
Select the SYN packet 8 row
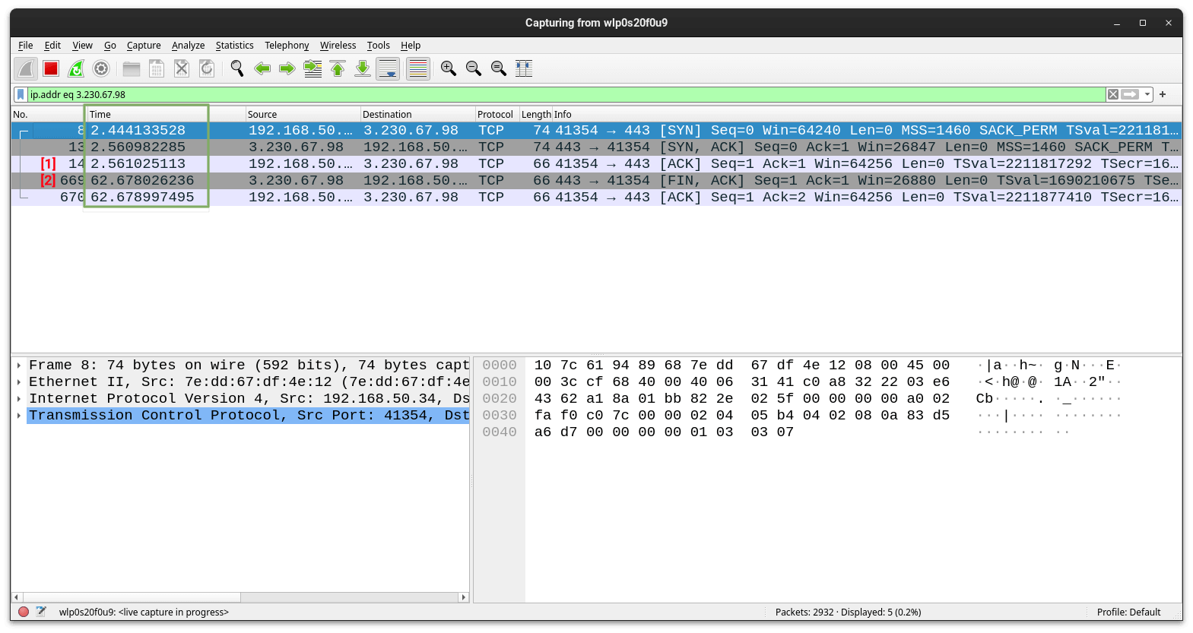[x=596, y=131]
